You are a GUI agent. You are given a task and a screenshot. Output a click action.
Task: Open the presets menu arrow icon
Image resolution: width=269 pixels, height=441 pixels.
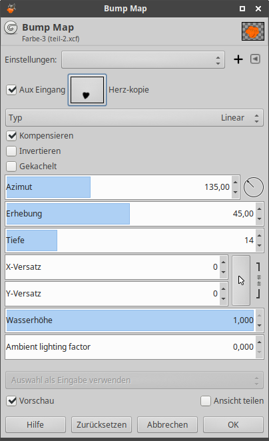coord(255,59)
